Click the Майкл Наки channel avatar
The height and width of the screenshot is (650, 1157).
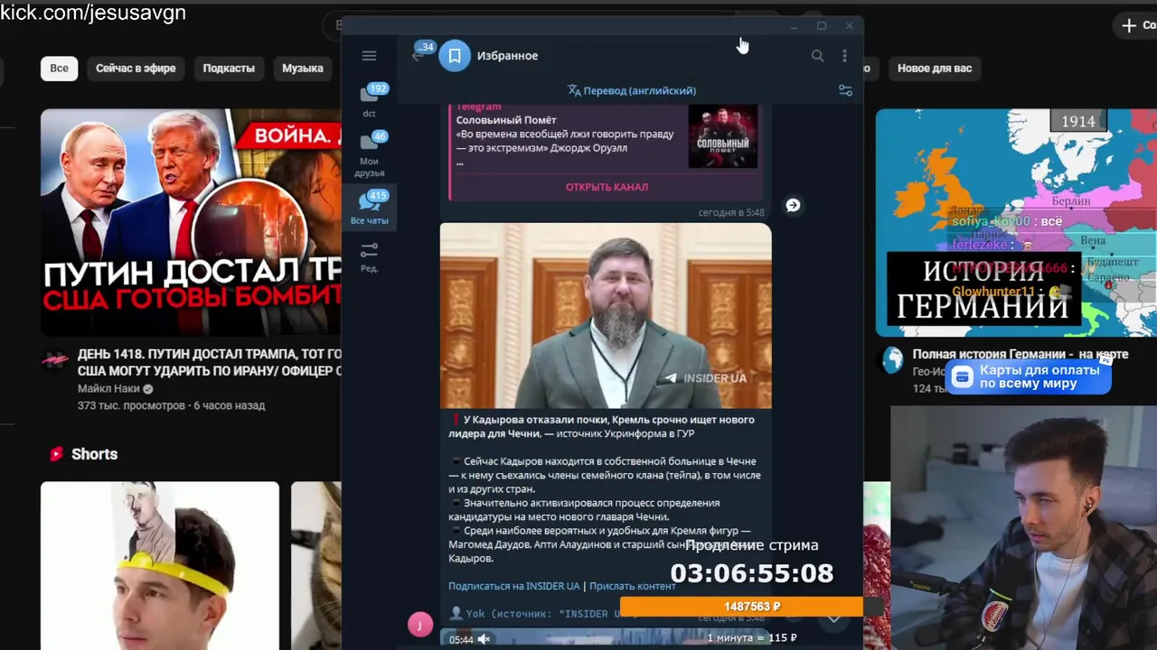(x=55, y=360)
